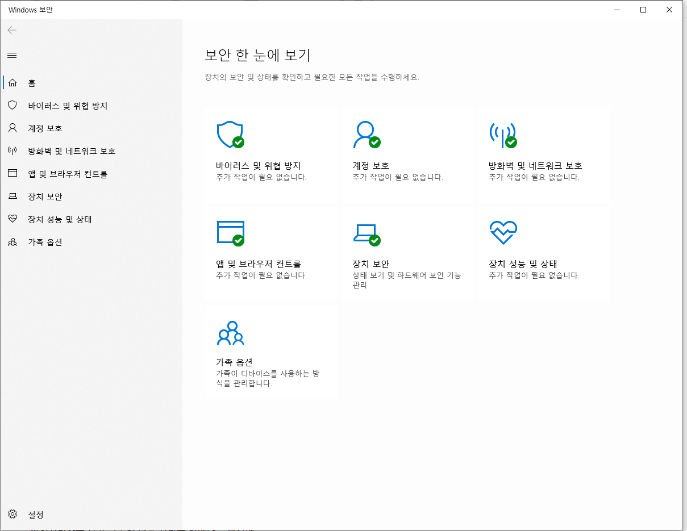Click the large family icon on 가족 옵션 tile
This screenshot has height=531, width=687.
click(x=230, y=333)
